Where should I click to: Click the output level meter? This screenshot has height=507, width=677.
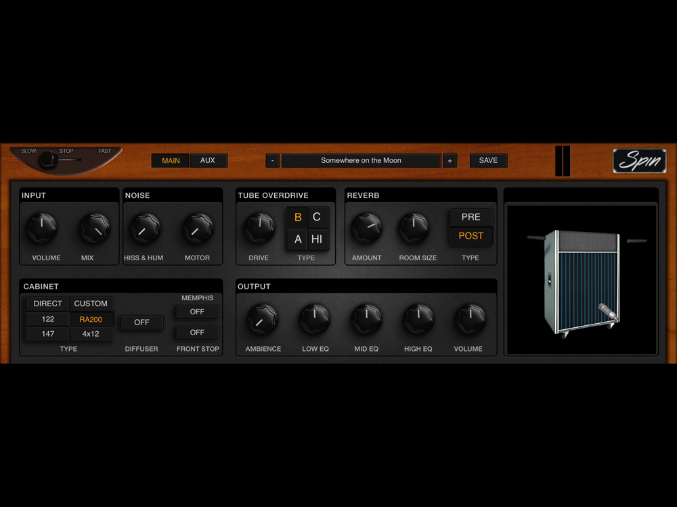pyautogui.click(x=563, y=161)
